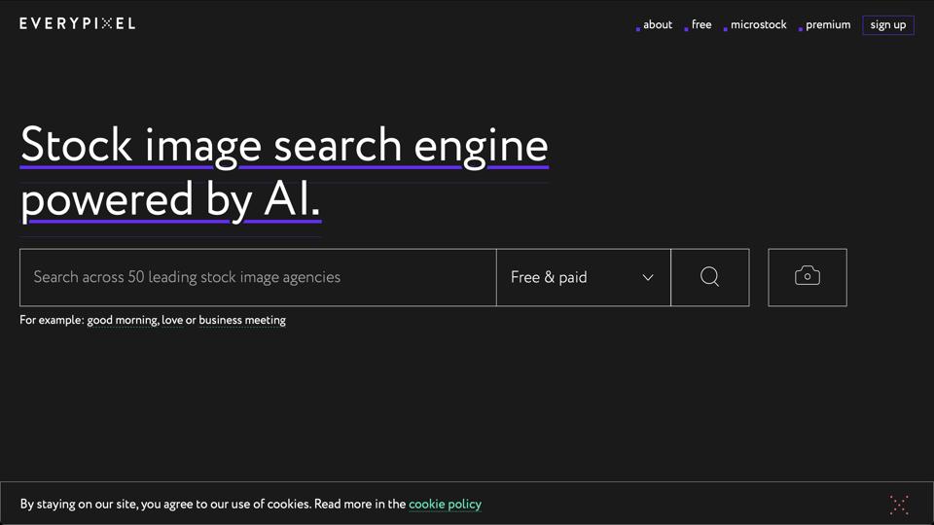Dismiss the cookie banner with the X
This screenshot has width=934, height=525.
click(x=899, y=504)
